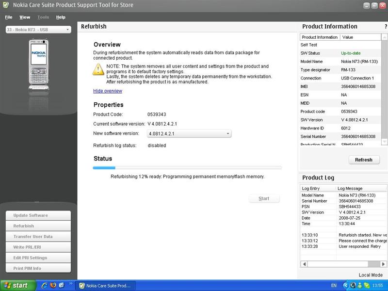Select the Date 2008-07-25 log entry
This screenshot has height=291, width=388.
click(x=343, y=218)
